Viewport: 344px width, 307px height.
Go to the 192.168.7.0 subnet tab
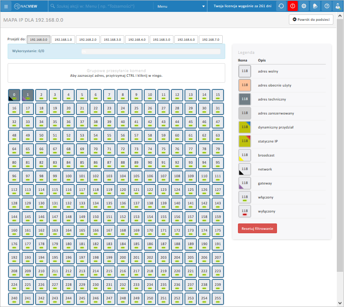210,39
